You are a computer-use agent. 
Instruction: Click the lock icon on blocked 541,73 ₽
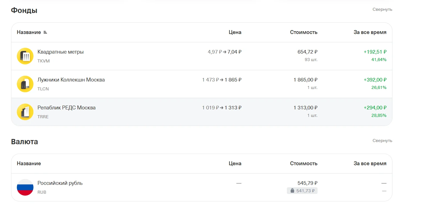[292, 191]
